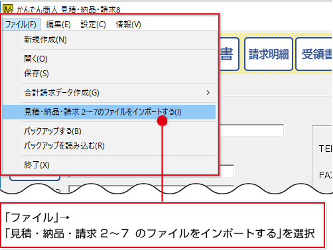Open the ファイル(F) menu
Image resolution: width=333 pixels, height=250 pixels.
[x=22, y=25]
